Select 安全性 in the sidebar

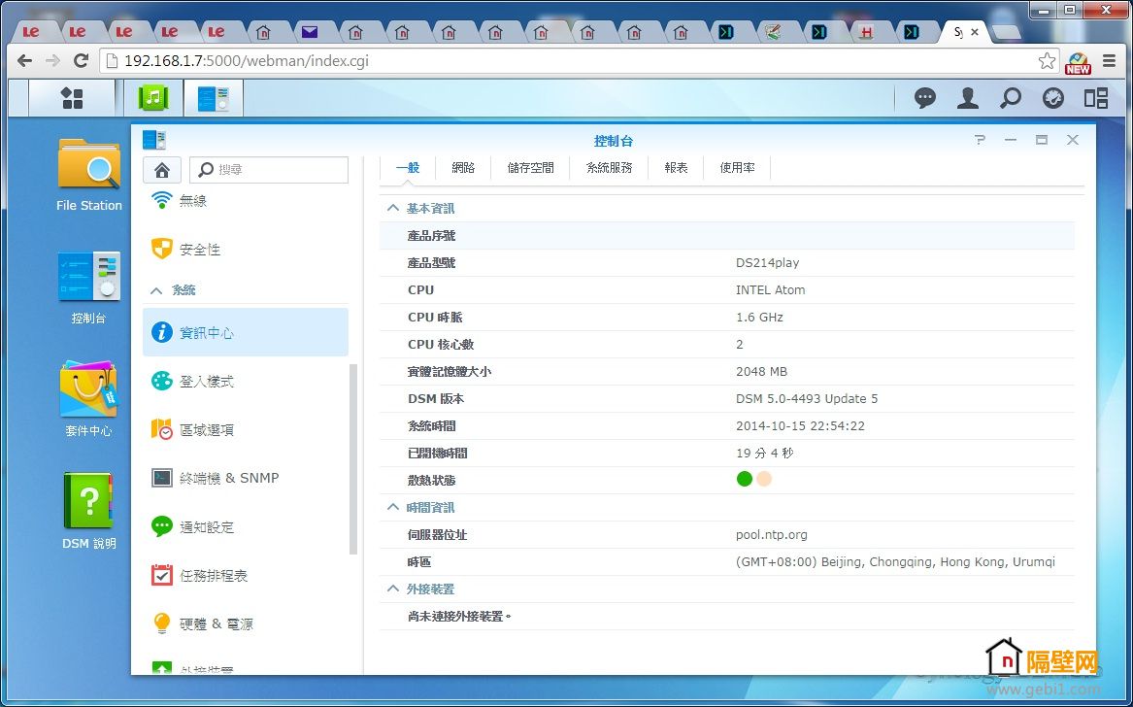click(245, 249)
